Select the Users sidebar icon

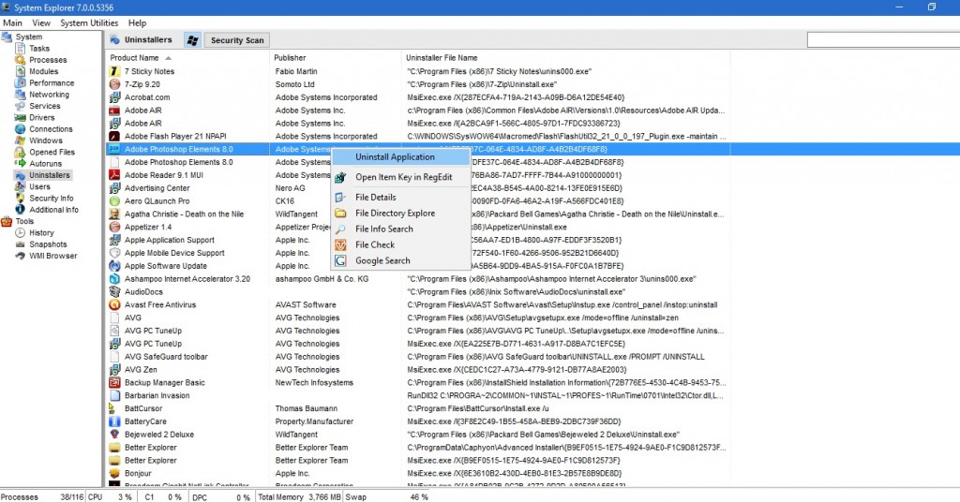(21, 186)
